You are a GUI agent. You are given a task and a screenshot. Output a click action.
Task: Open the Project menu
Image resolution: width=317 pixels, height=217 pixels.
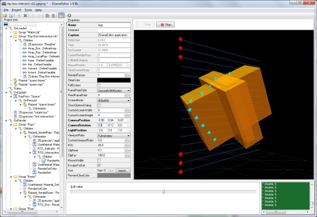click(x=16, y=10)
